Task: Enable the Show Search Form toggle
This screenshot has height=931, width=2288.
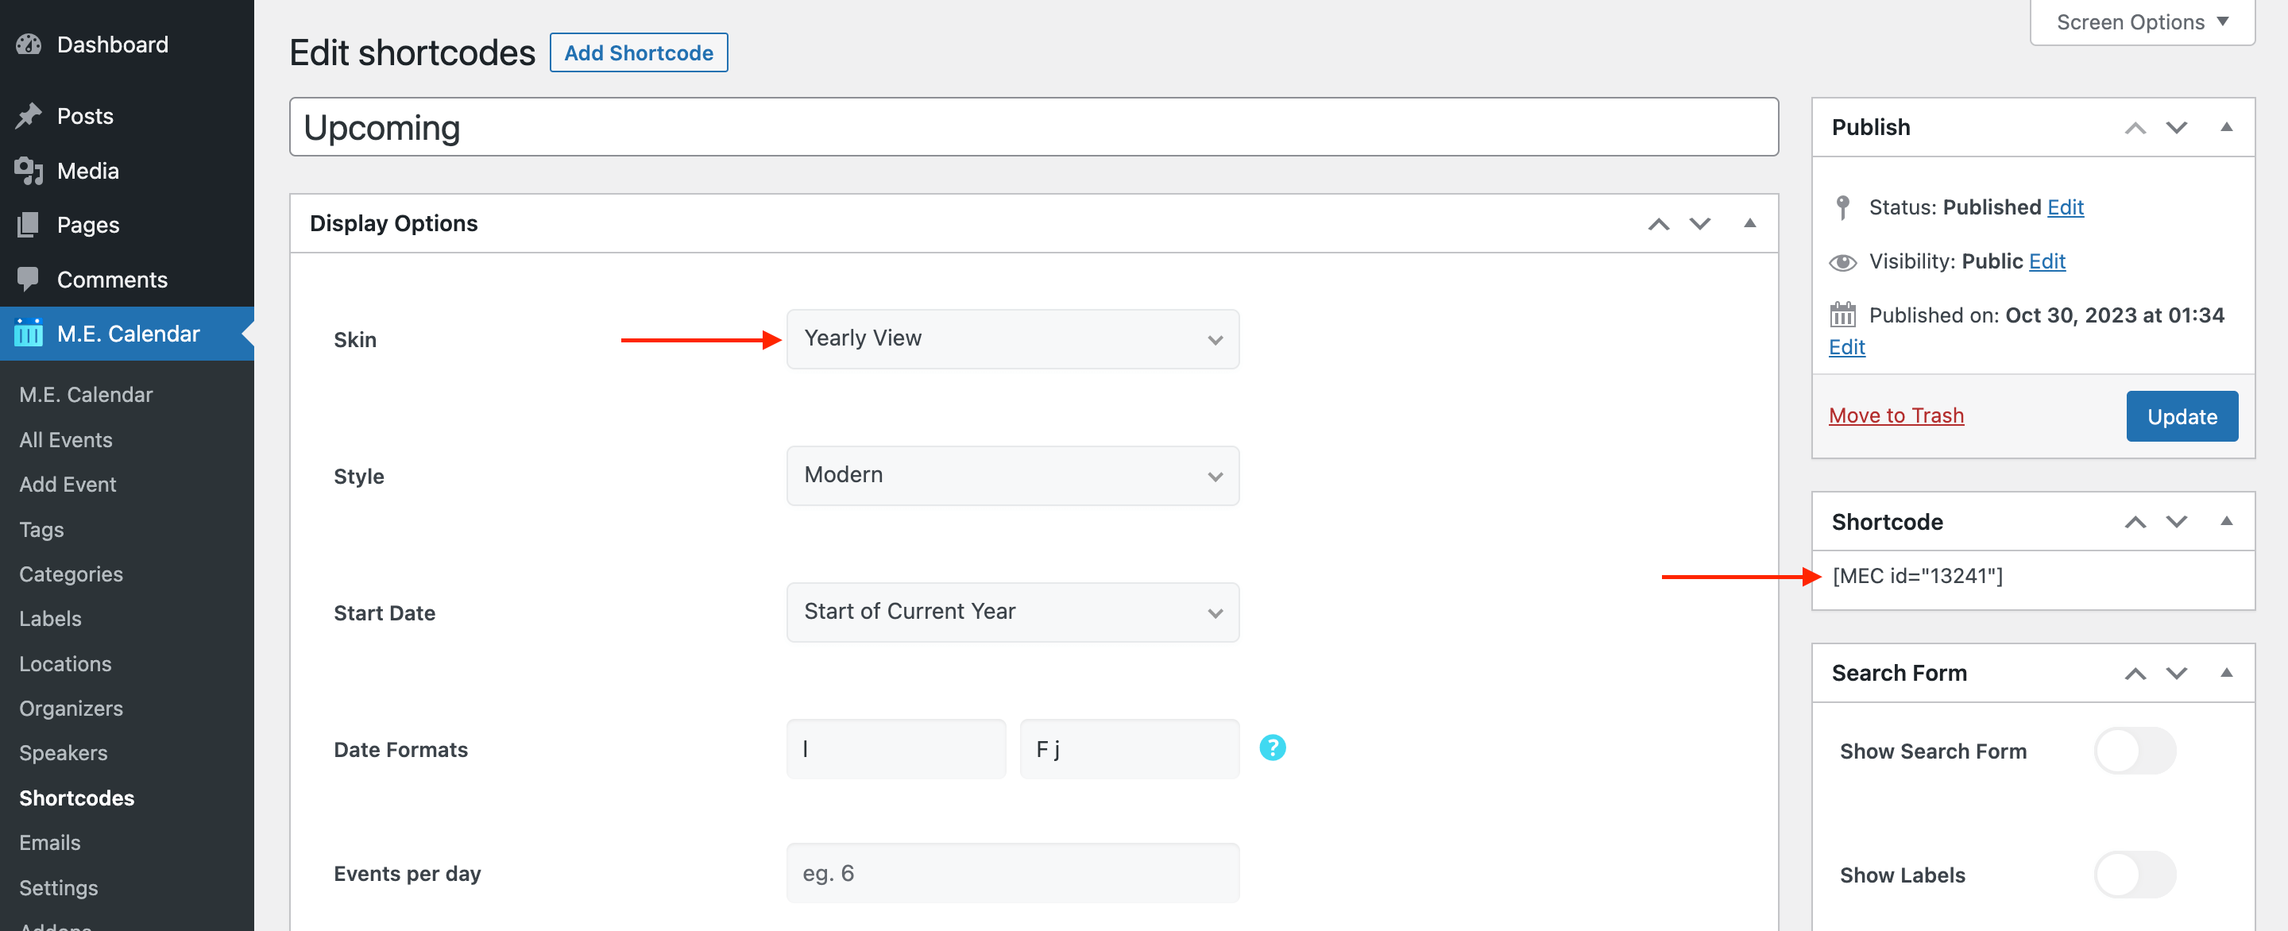Action: [x=2135, y=751]
